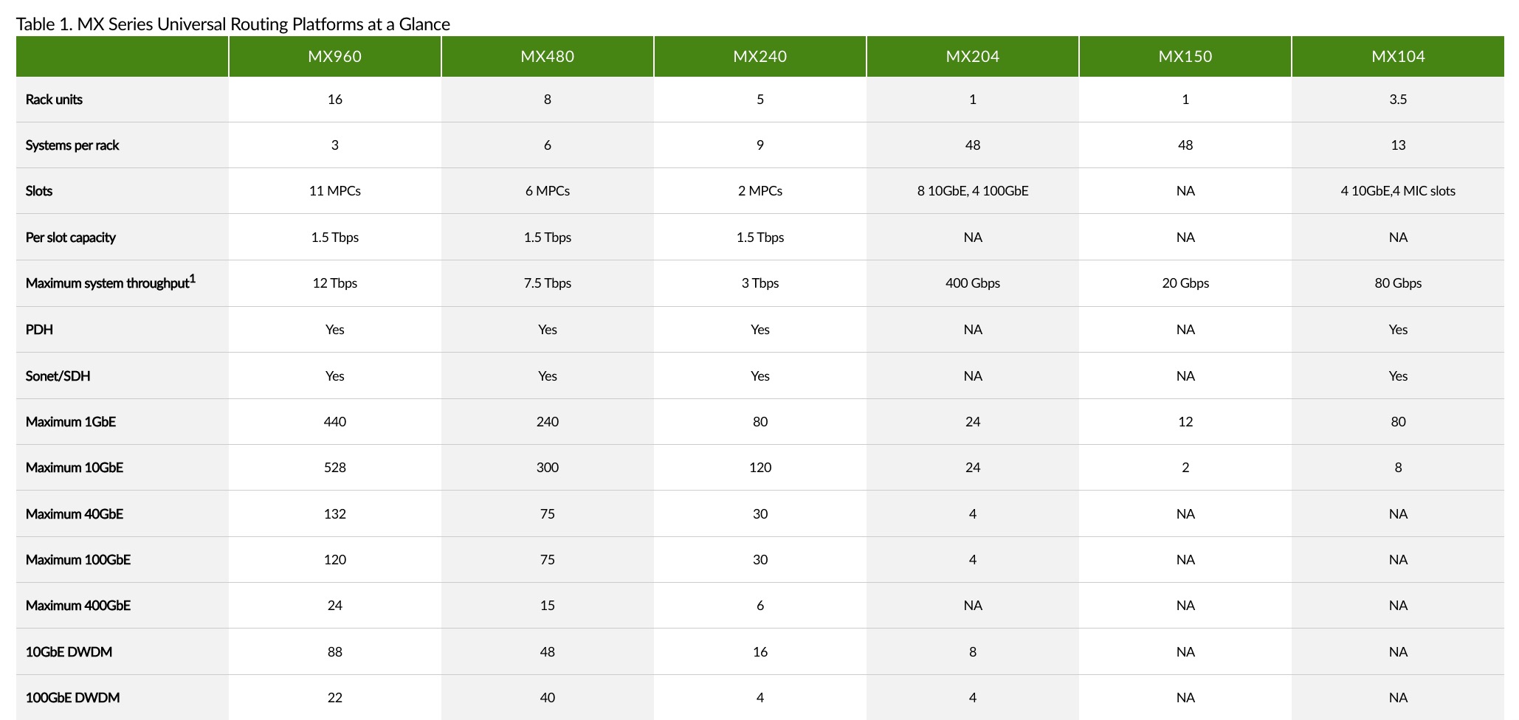Screen dimensions: 1519x720
Task: Click the MX240 column header
Action: (760, 57)
